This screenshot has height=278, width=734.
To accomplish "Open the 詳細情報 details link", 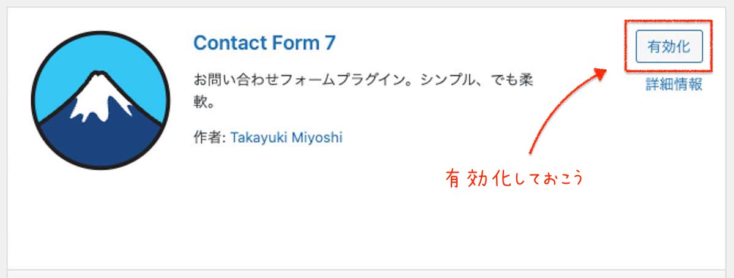I will pos(674,85).
